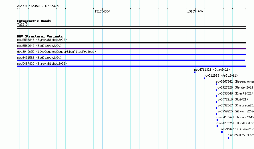Click the nsv6431583 (Sedlazeck2020) label
This screenshot has height=149, width=254.
(x=39, y=58)
